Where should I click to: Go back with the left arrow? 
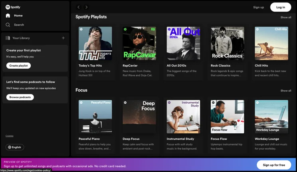click(78, 7)
